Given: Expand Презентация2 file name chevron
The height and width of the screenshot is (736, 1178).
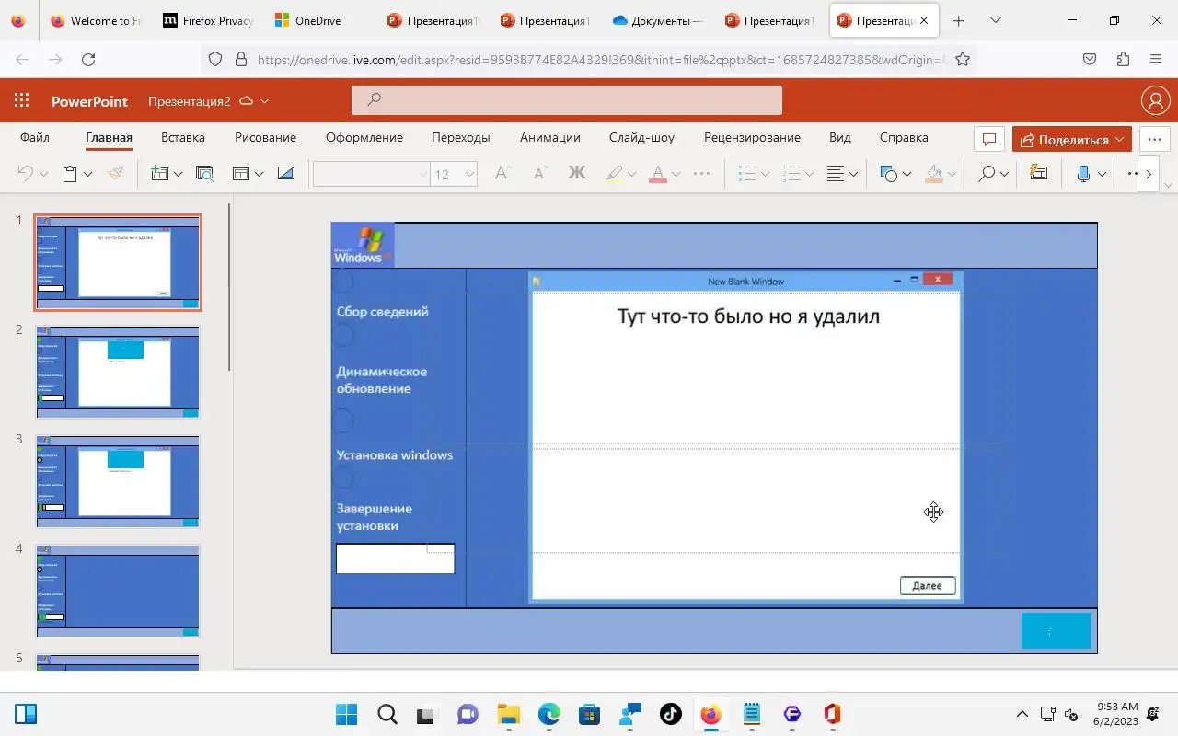Looking at the screenshot, I should click(x=265, y=101).
